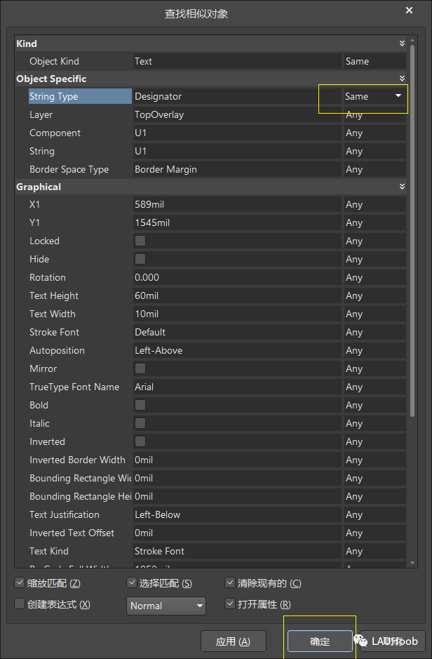Click TrueType Font Name value Arial
Image resolution: width=432 pixels, height=659 pixels.
point(237,387)
